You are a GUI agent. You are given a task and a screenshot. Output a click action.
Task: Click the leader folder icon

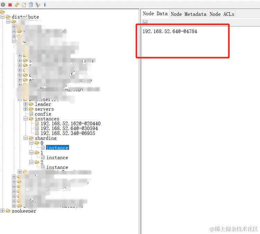32,104
